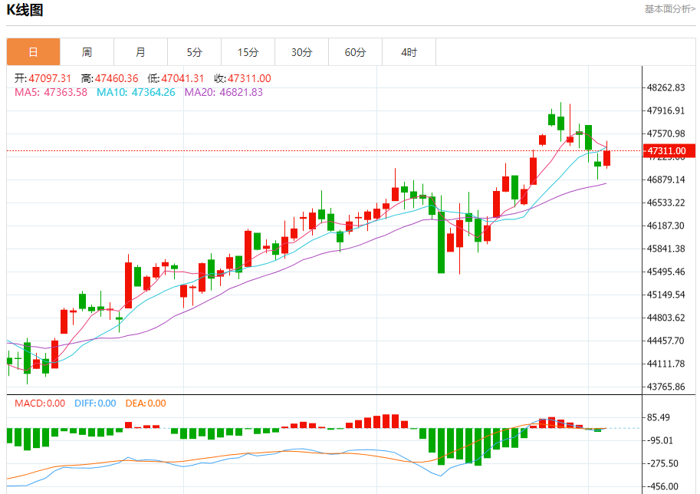Click the opening price 47097.31
The height and width of the screenshot is (494, 700).
click(50, 78)
